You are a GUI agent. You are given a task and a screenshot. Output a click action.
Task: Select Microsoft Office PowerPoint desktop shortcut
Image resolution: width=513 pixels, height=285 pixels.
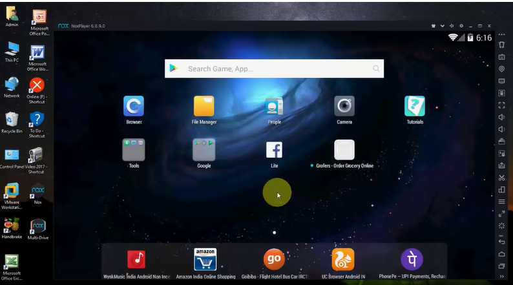[x=39, y=22]
